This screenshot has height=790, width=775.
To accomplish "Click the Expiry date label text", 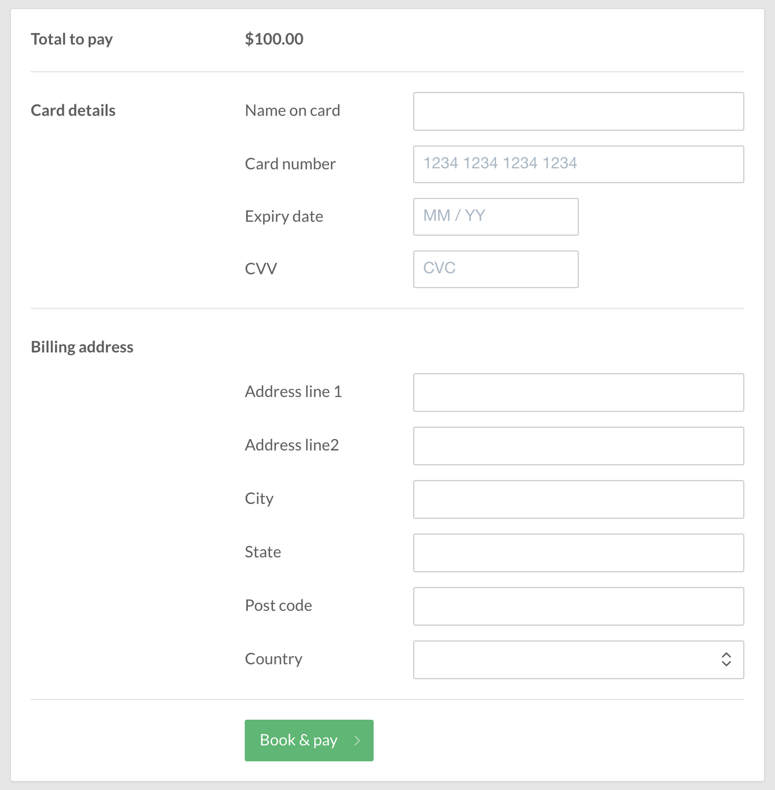I will [284, 216].
